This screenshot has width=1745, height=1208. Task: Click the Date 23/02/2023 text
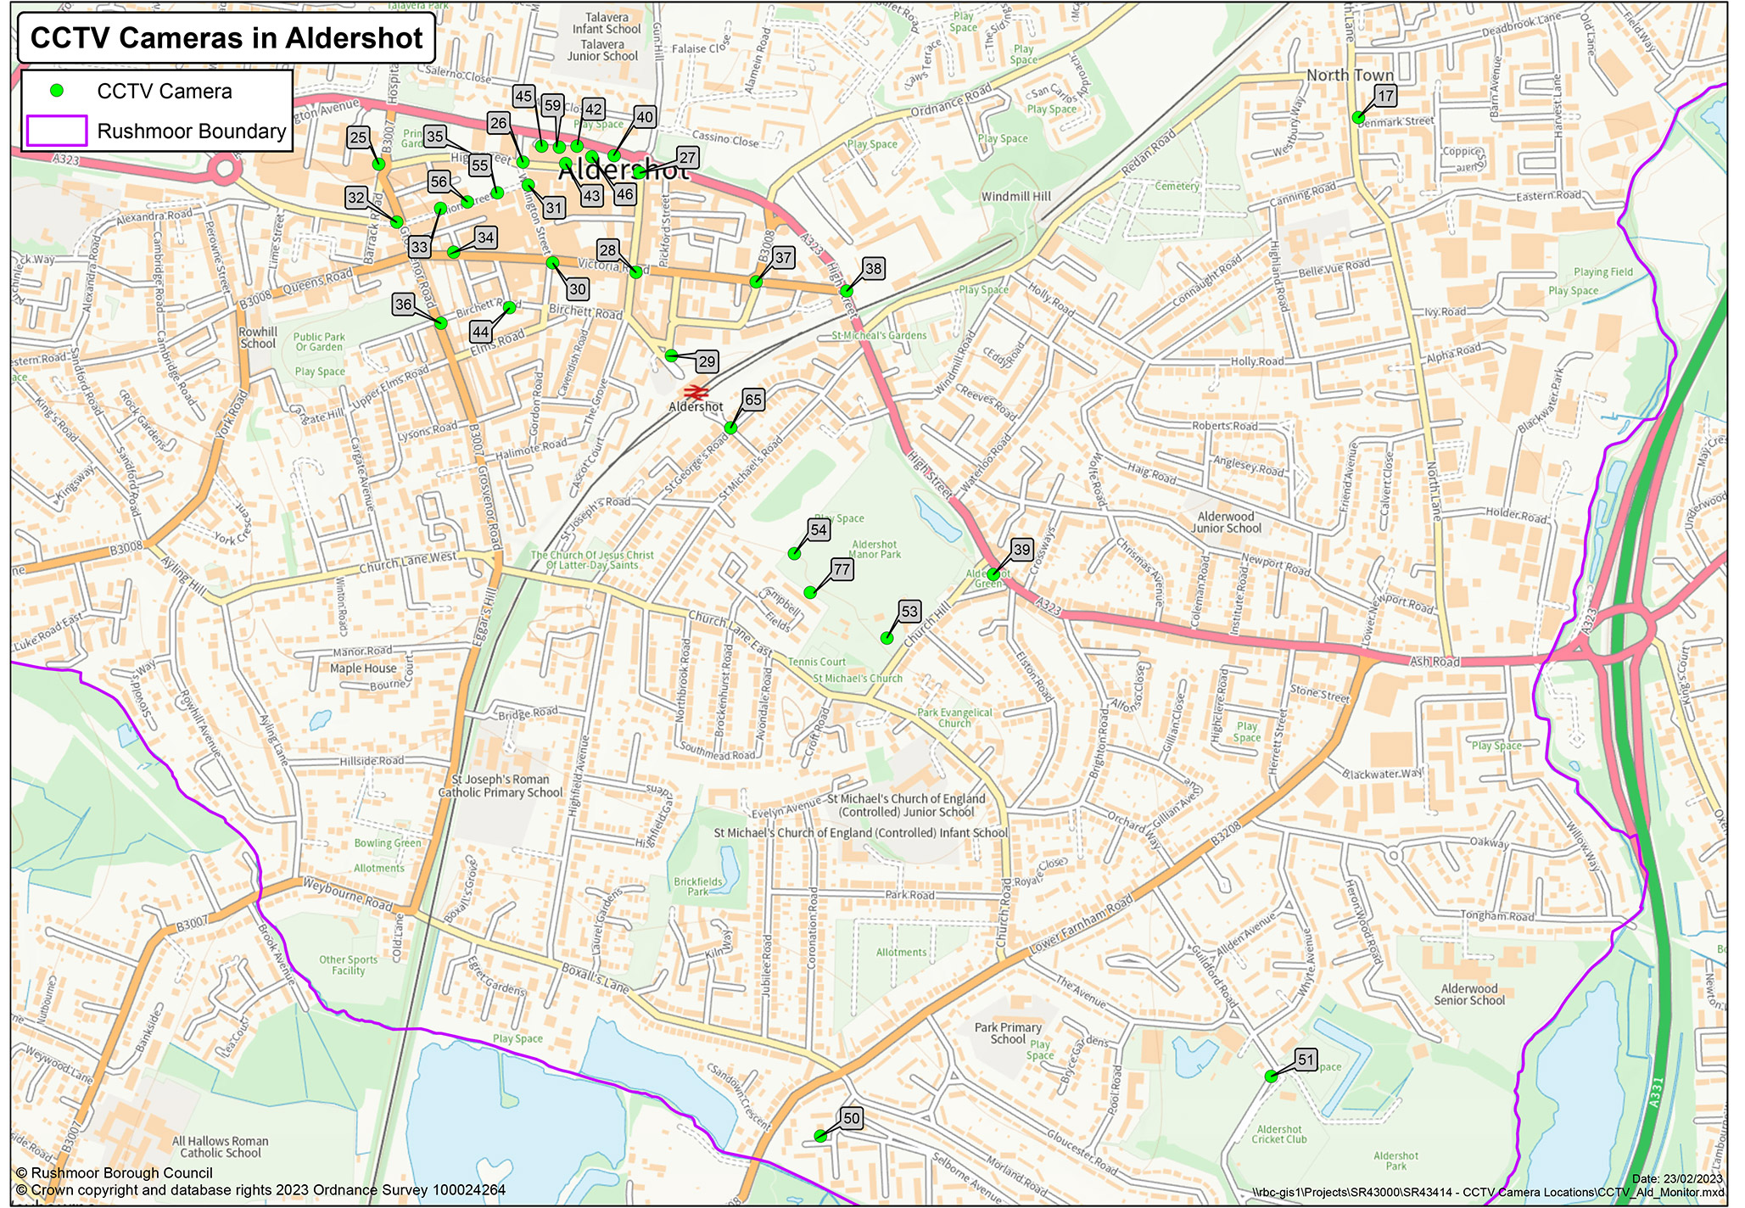[x=1676, y=1178]
